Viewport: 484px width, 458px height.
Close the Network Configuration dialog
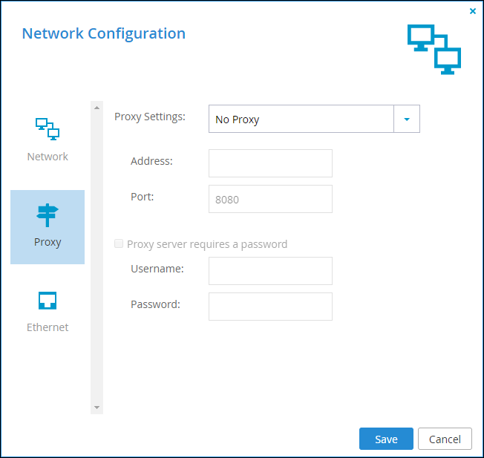click(x=473, y=11)
